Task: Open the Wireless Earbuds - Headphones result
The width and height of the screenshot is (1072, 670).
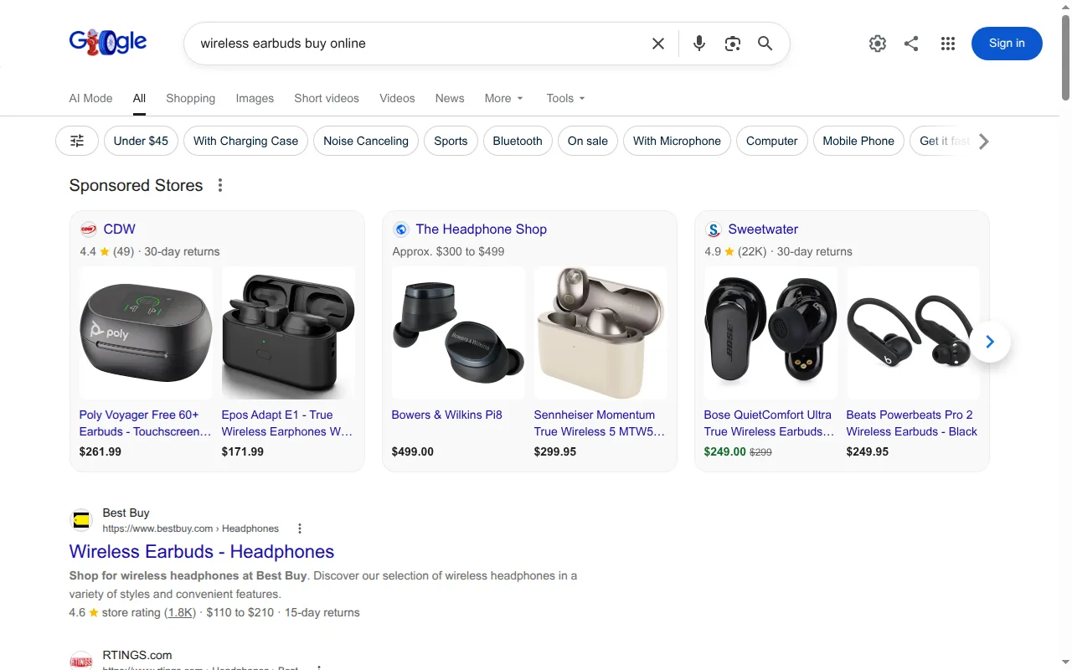Action: pos(202,551)
